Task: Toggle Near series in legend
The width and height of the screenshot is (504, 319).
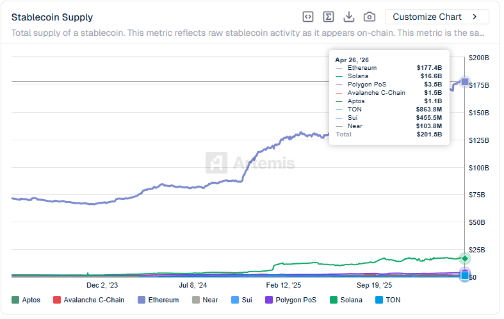Action: 205,300
